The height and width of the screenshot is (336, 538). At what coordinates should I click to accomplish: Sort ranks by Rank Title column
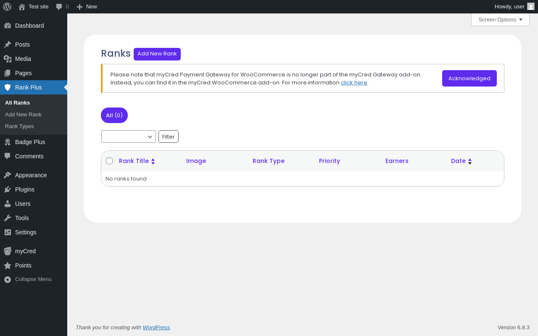point(134,161)
